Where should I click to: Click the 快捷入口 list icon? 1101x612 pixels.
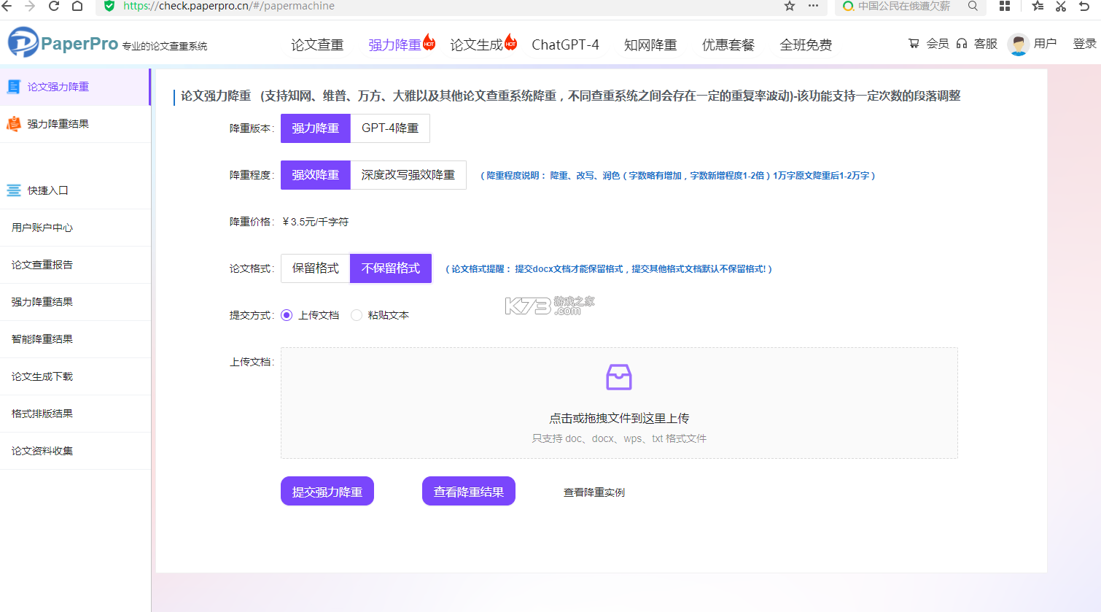pos(14,190)
